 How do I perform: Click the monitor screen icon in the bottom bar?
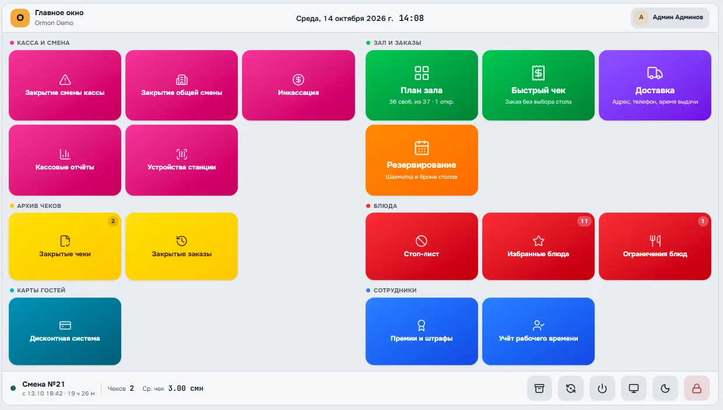pyautogui.click(x=634, y=388)
